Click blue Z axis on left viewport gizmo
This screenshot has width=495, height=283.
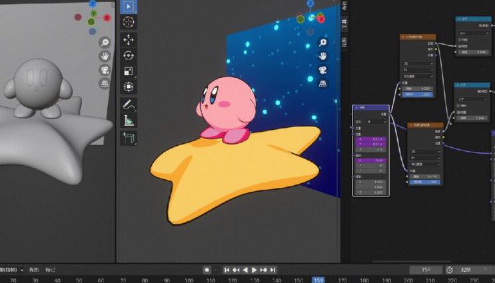[x=93, y=3]
